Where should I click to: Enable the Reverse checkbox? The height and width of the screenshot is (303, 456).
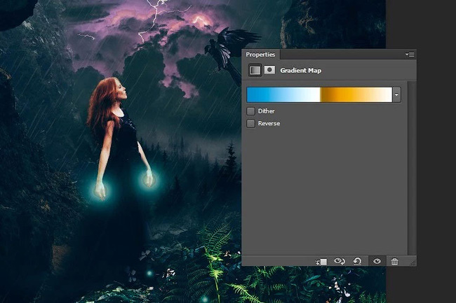250,124
